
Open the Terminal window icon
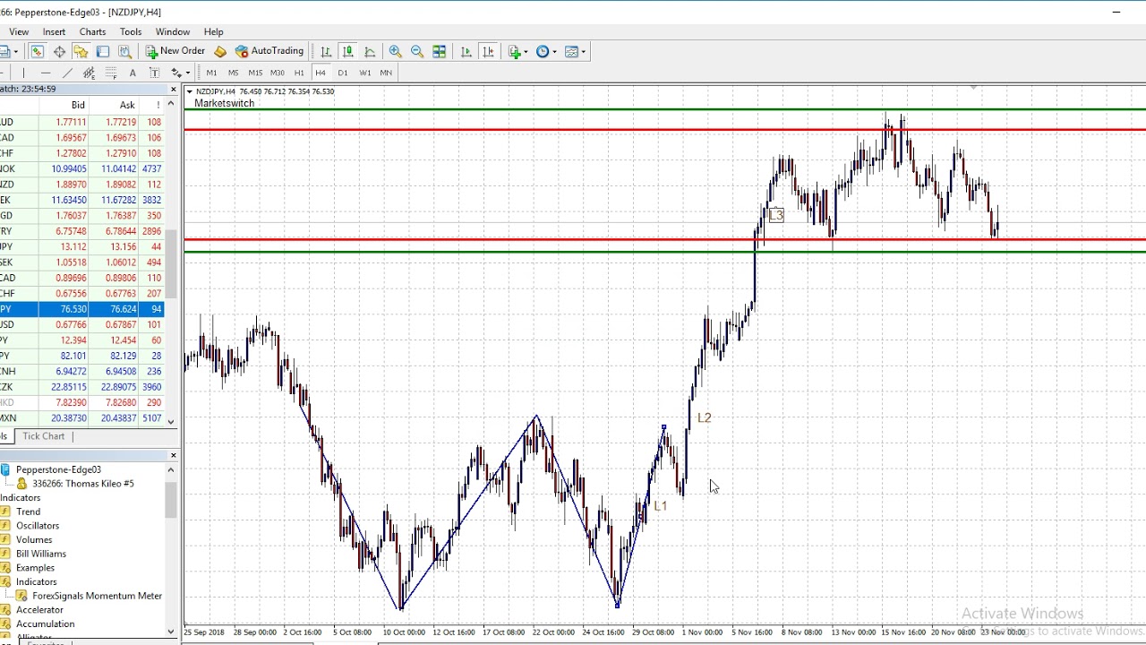[103, 51]
